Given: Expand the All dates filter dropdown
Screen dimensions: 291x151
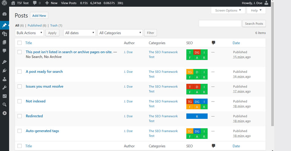Looking at the screenshot, I should 79,33.
